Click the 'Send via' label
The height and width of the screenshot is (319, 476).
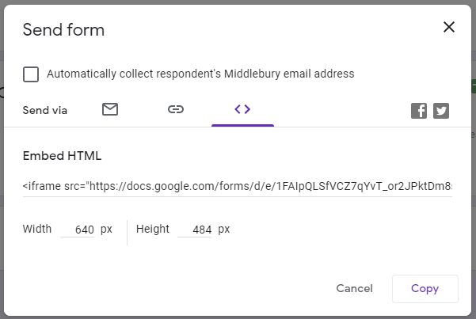tap(45, 111)
